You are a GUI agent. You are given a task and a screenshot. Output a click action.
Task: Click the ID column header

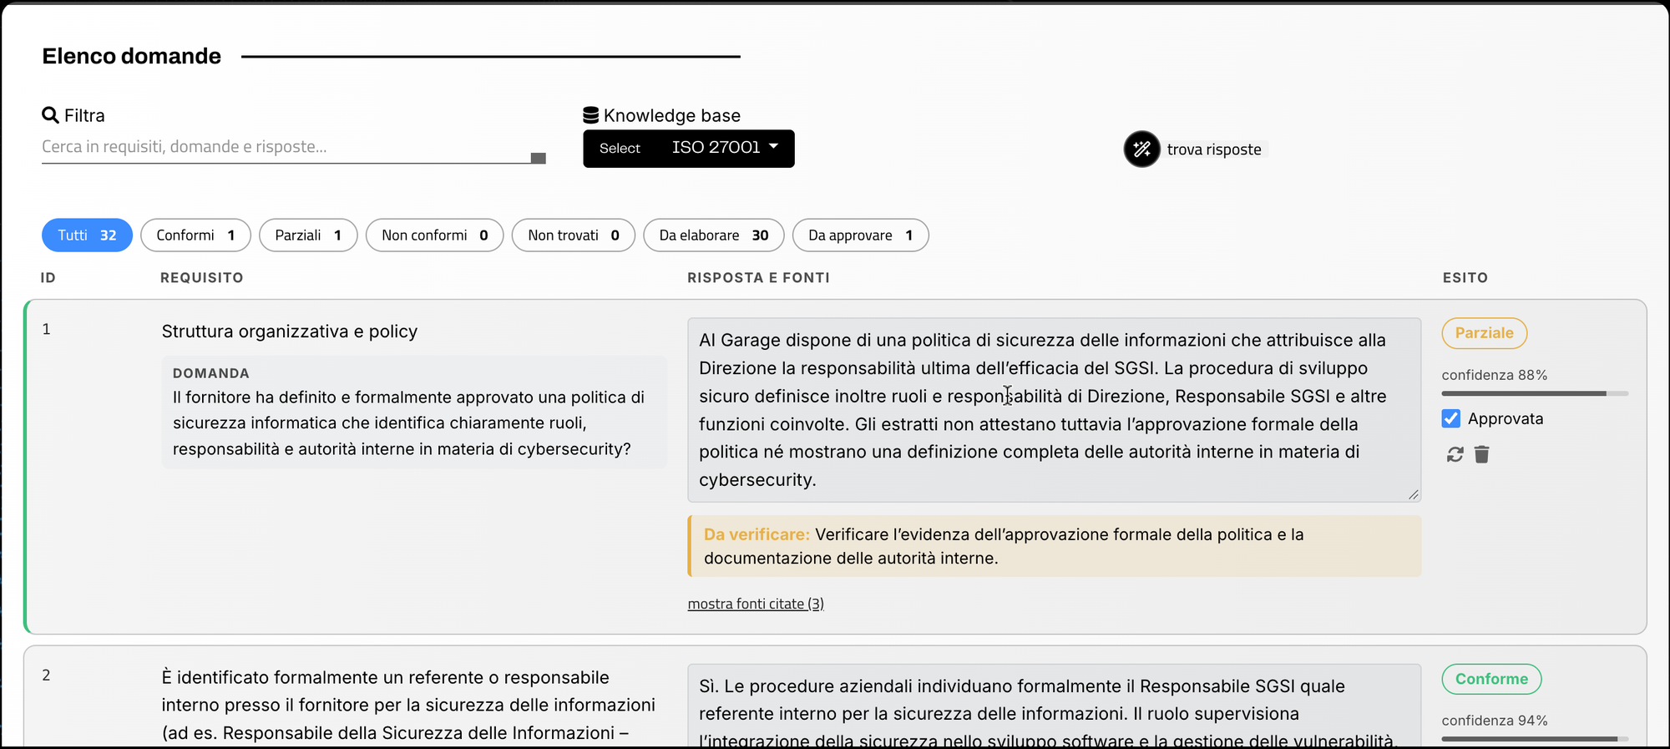(48, 278)
